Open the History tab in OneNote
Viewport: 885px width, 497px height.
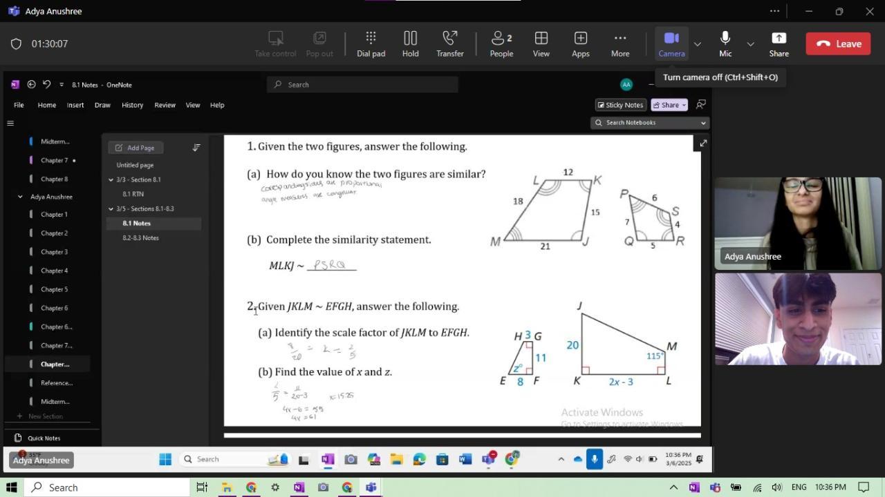132,105
